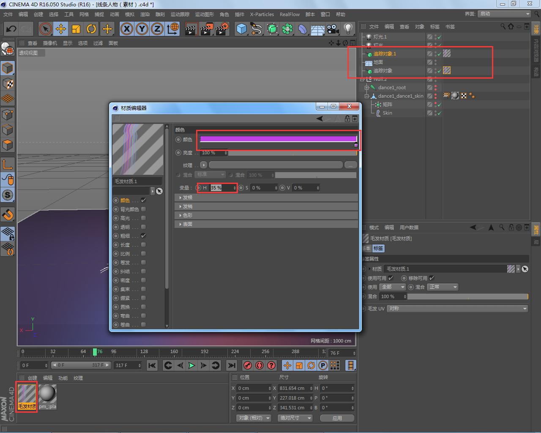Select the Scale tool icon
Screen dimensions: 541x433
tap(76, 29)
